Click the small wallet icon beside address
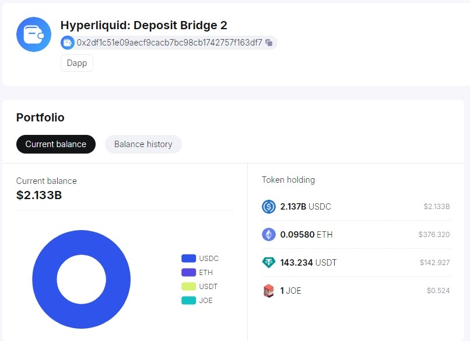Image resolution: width=470 pixels, height=341 pixels. (x=68, y=43)
